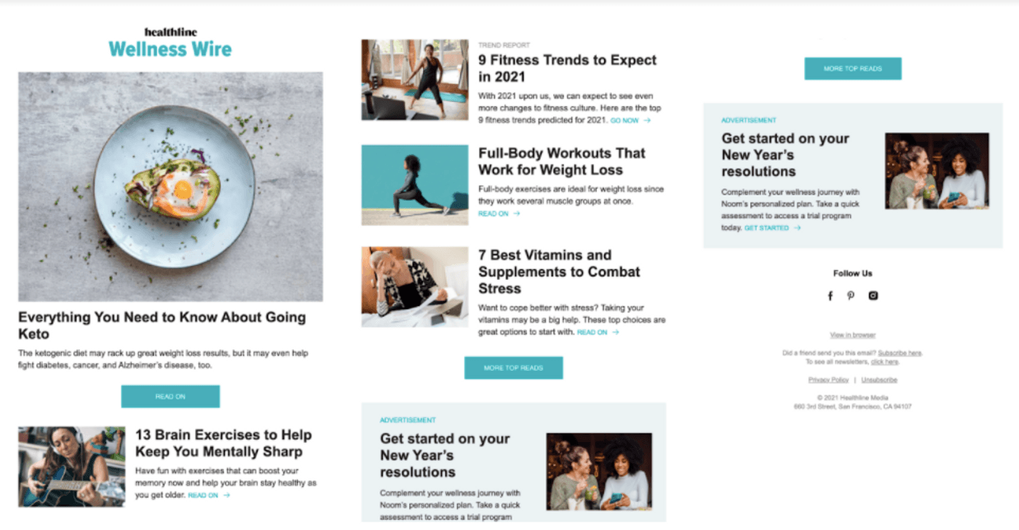Click the stressed woman thumbnail image
This screenshot has width=1019, height=530.
coord(415,286)
